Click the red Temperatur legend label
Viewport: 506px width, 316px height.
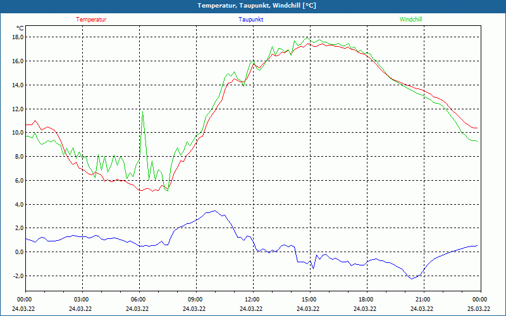(91, 20)
